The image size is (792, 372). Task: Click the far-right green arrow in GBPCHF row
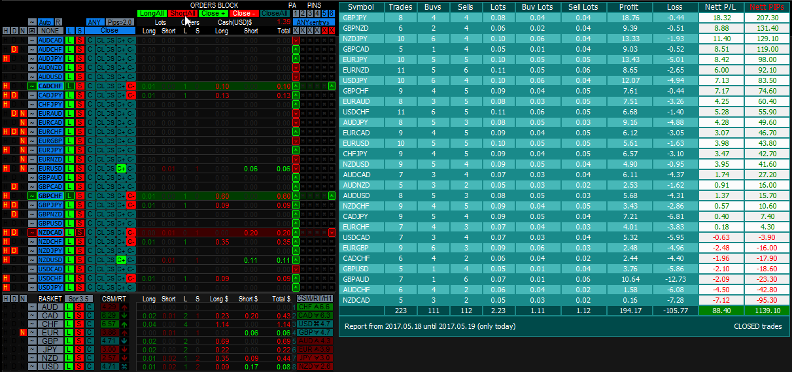click(332, 195)
